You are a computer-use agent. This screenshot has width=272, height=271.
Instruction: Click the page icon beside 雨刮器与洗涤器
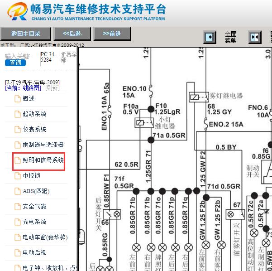tap(18, 145)
